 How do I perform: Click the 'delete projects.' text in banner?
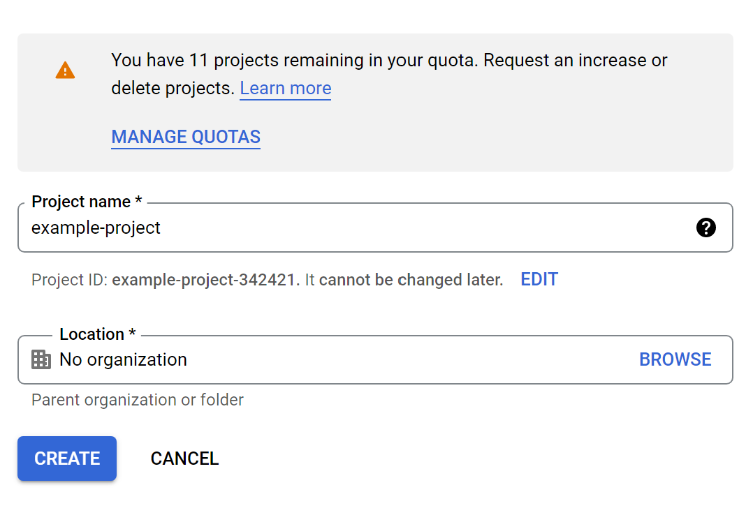coord(173,88)
